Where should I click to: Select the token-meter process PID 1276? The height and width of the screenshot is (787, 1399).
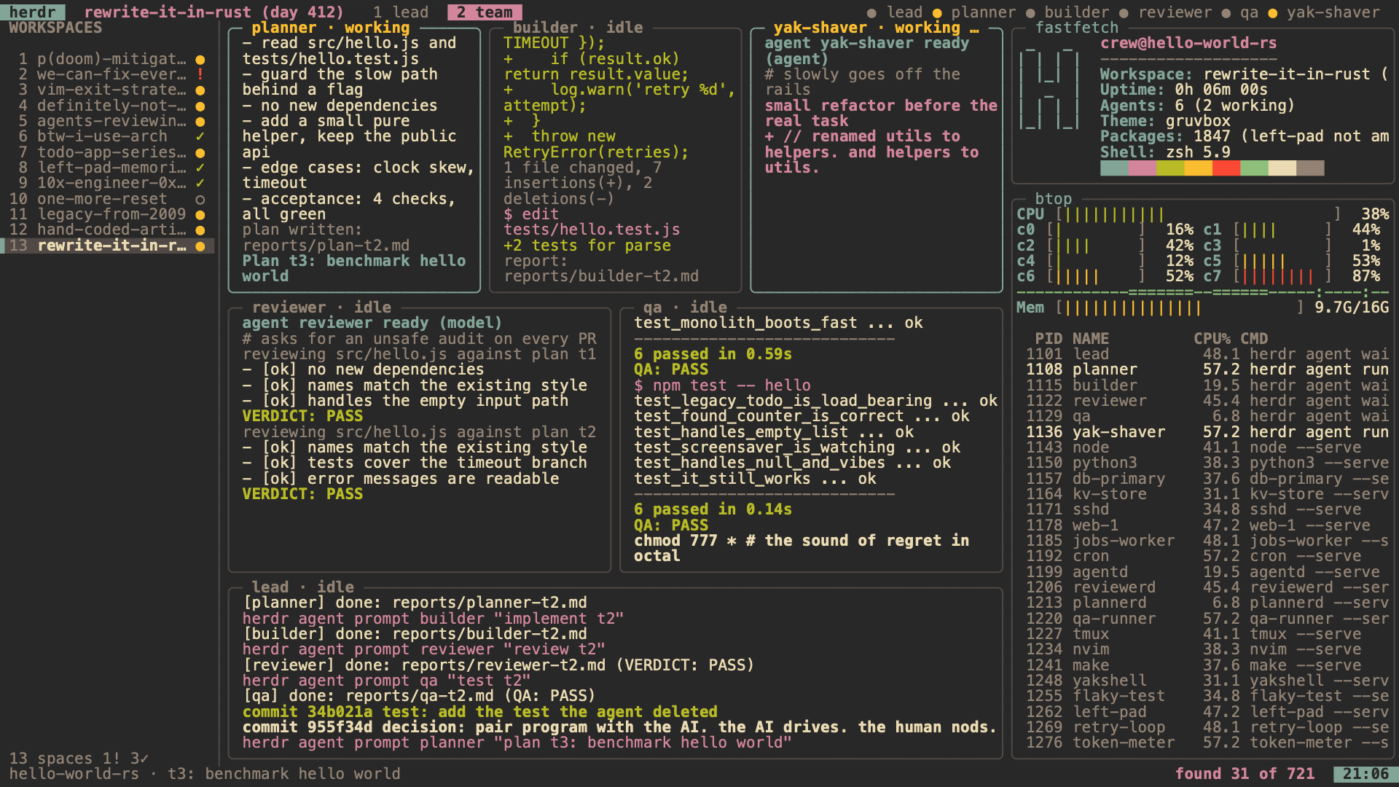(1207, 743)
